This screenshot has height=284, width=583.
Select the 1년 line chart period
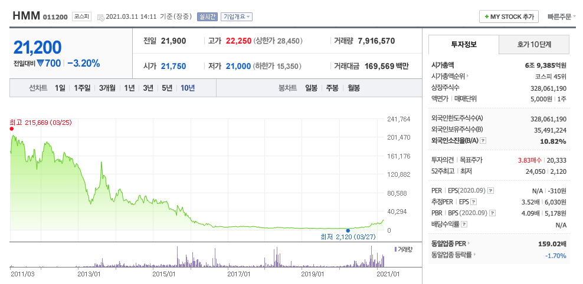[129, 88]
